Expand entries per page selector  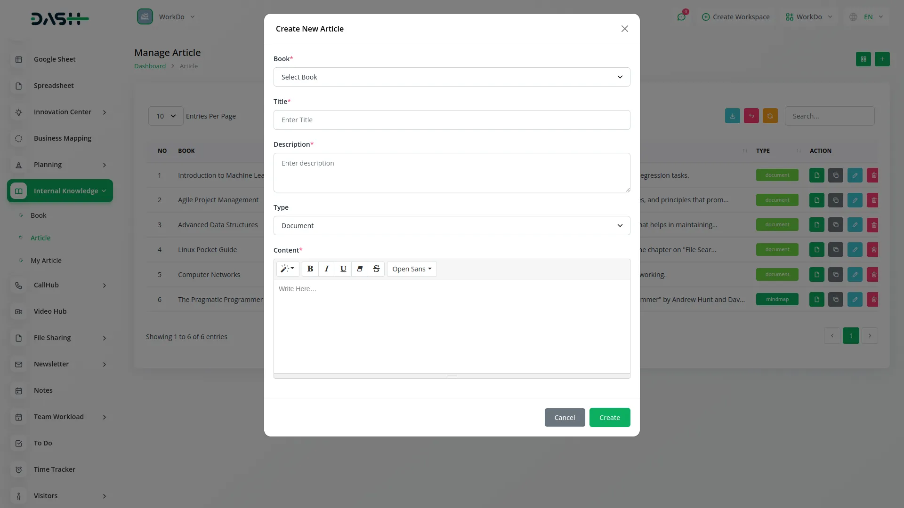165,116
